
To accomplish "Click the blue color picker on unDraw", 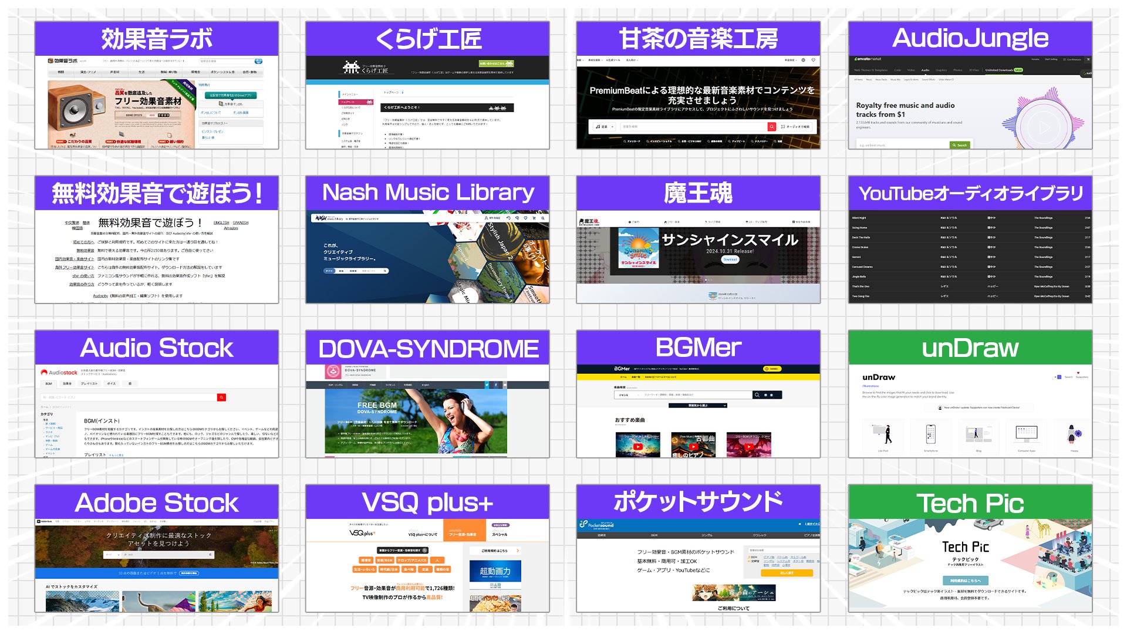I will 1059,377.
